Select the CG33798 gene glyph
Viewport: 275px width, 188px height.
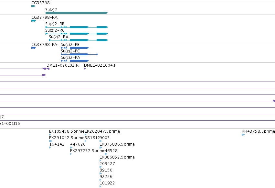(x=34, y=6)
